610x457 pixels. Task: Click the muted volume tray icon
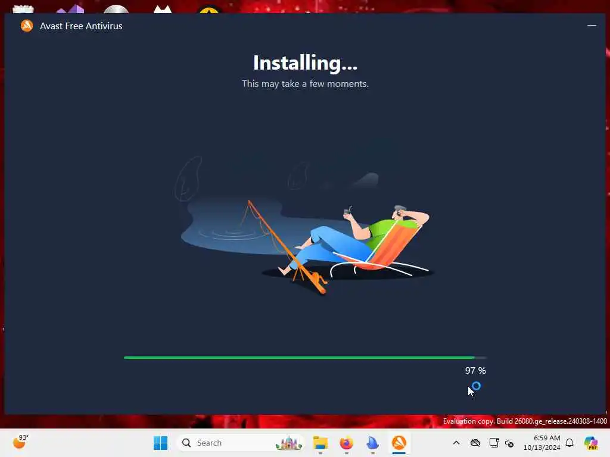click(509, 443)
